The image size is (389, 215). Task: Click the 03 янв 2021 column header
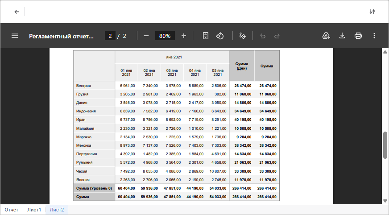172,72
